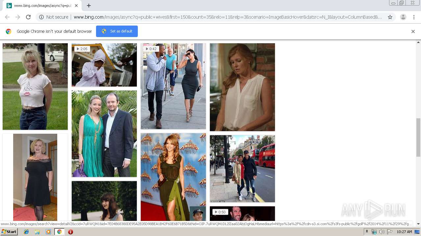
Task: Click the network tray icon
Action: click(x=374, y=232)
